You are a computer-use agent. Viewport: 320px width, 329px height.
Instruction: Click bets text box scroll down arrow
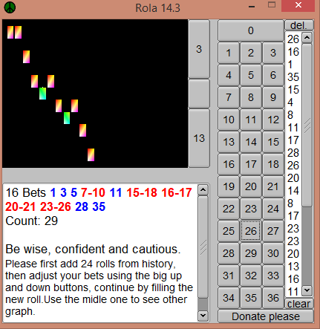[203, 316]
